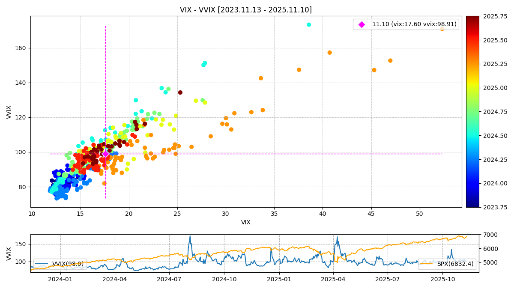Click the legend text showing vix:17.60 vvix:98.91
Screen dimensions: 514x289
(414, 24)
